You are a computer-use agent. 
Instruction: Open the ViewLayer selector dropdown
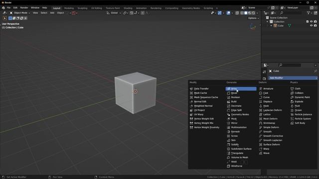[283, 8]
